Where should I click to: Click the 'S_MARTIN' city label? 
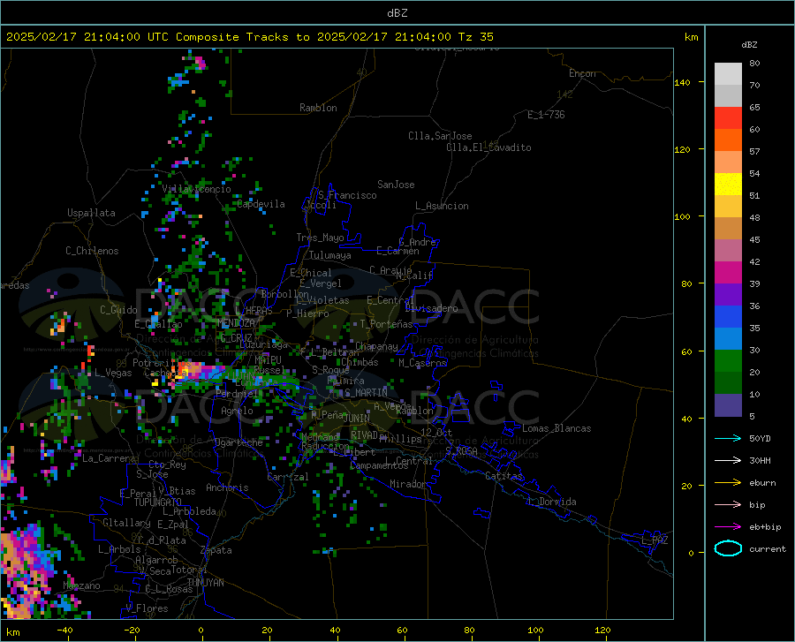click(366, 393)
